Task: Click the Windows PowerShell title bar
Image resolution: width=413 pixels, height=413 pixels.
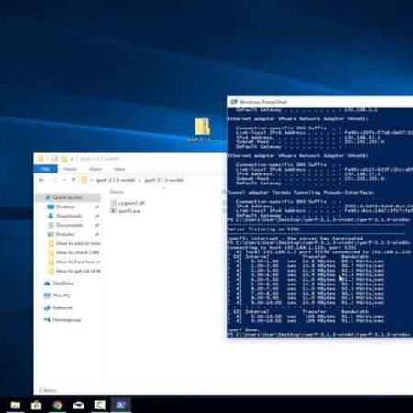Action: 320,102
